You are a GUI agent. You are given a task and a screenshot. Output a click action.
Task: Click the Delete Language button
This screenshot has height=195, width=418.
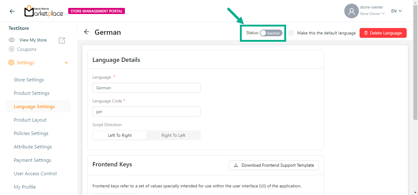pos(383,33)
